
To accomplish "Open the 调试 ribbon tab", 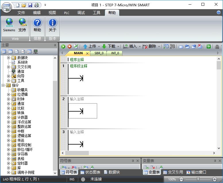I will pos(81,13).
